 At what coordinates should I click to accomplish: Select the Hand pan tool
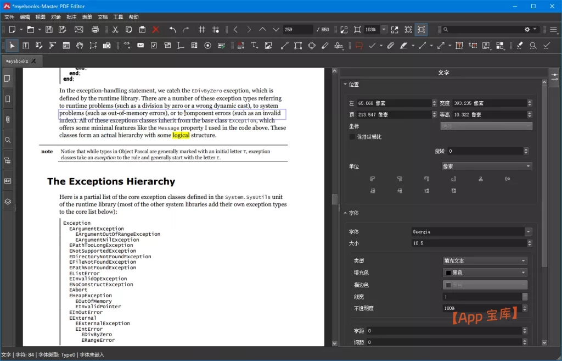click(x=80, y=46)
